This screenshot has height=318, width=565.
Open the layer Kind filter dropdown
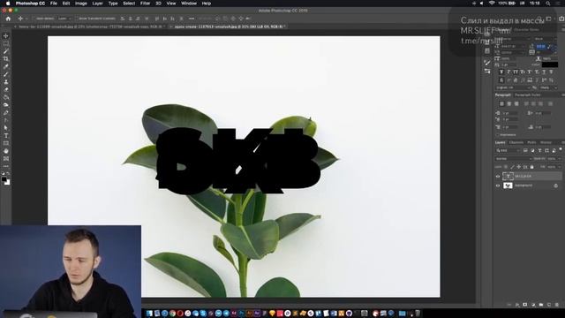508,150
